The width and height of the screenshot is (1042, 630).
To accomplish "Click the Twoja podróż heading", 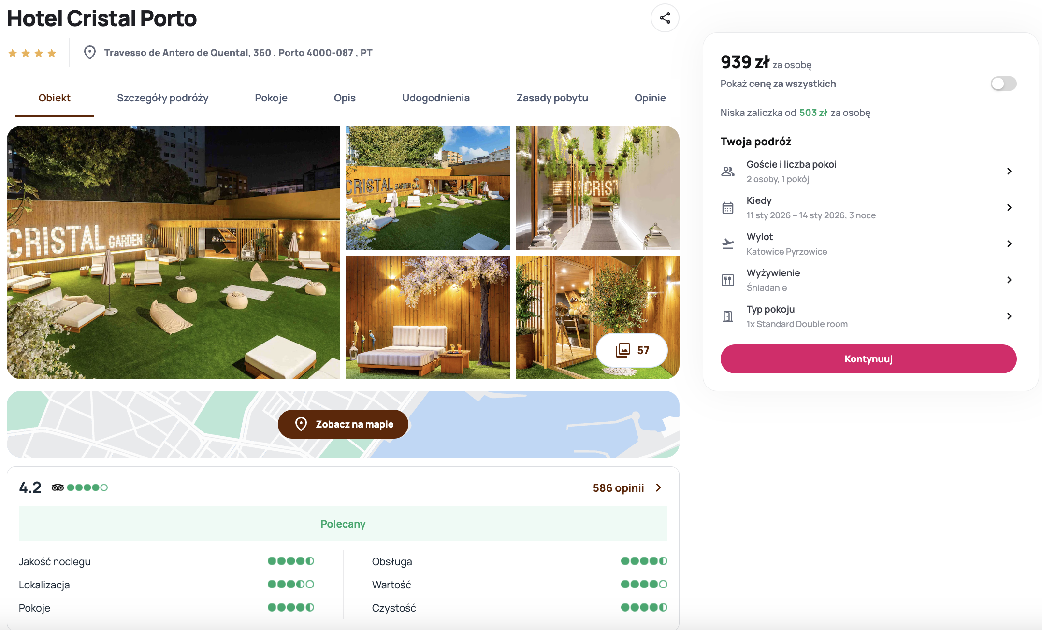I will 756,142.
